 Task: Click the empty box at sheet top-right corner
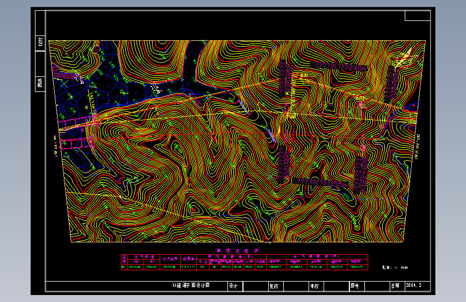(x=418, y=16)
